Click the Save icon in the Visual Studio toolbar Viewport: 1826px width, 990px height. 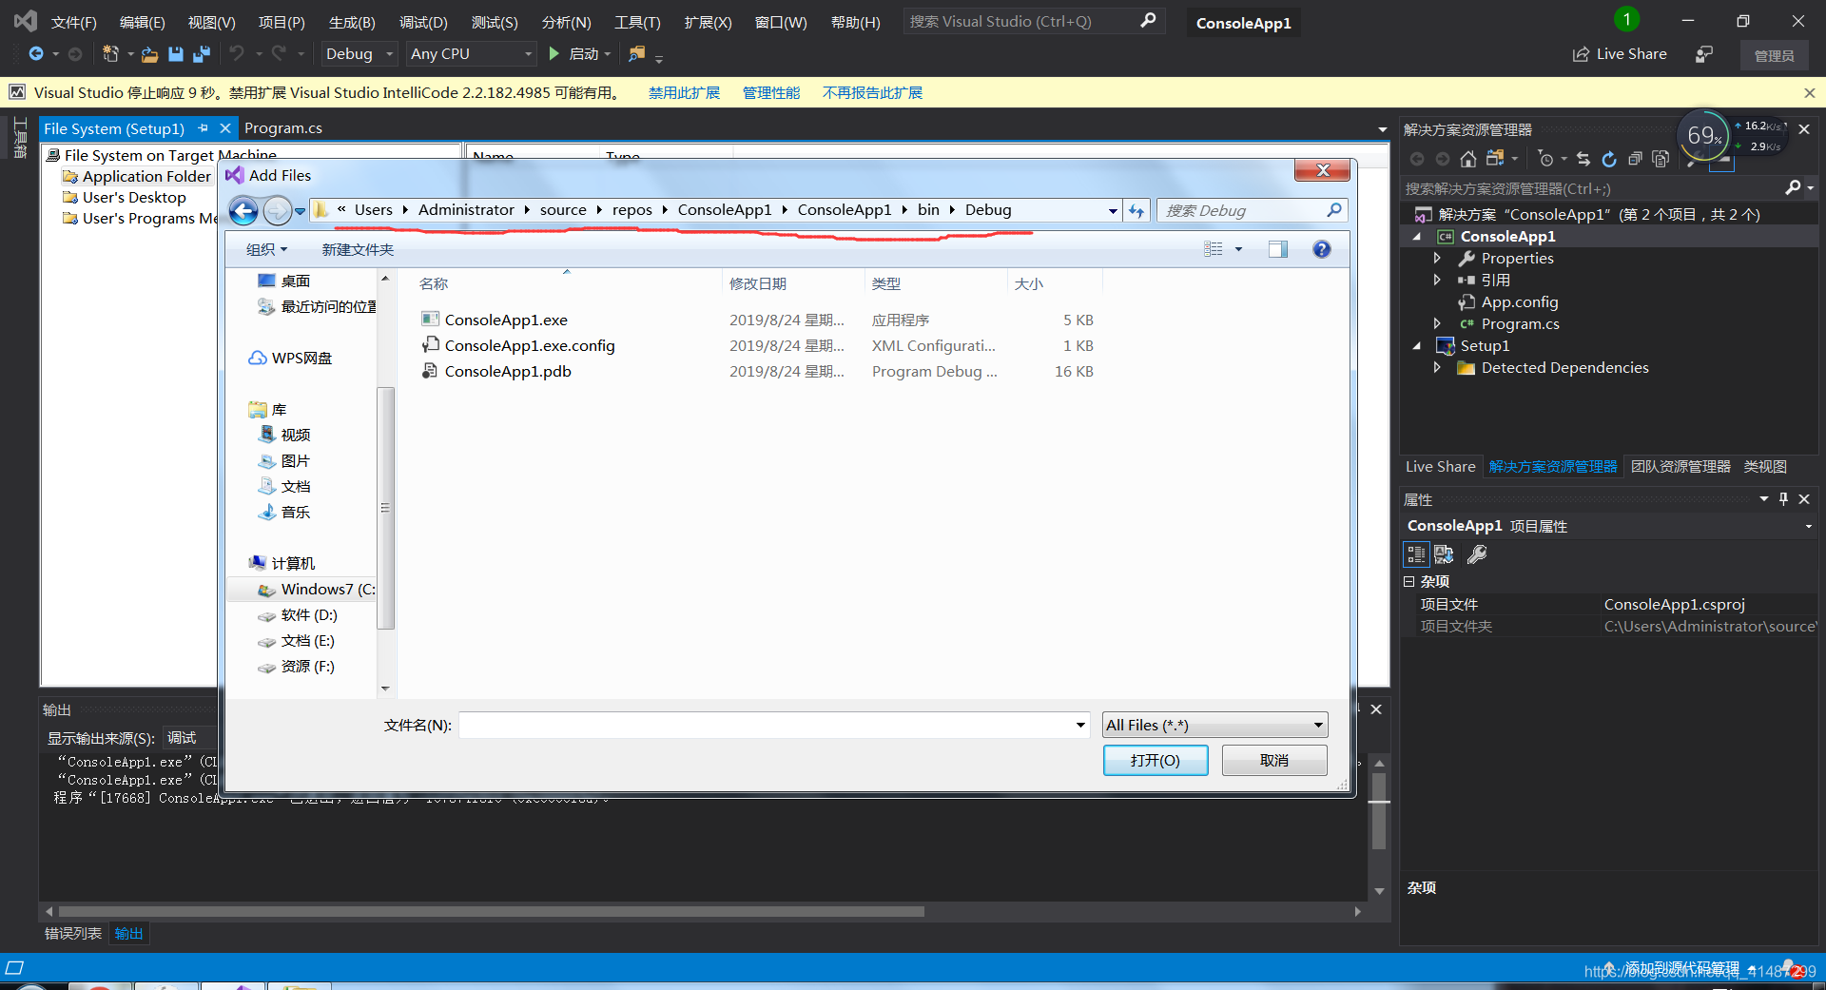tap(175, 54)
